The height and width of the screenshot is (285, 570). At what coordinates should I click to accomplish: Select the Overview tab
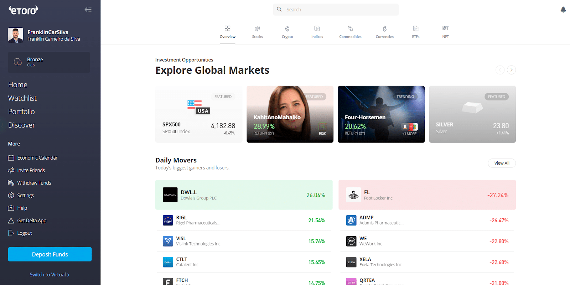pos(227,32)
